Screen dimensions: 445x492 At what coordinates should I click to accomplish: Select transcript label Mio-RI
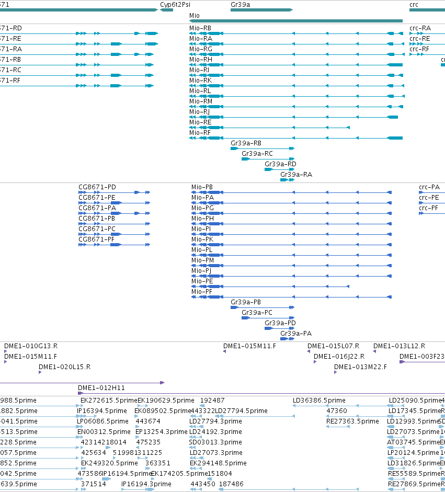(199, 70)
